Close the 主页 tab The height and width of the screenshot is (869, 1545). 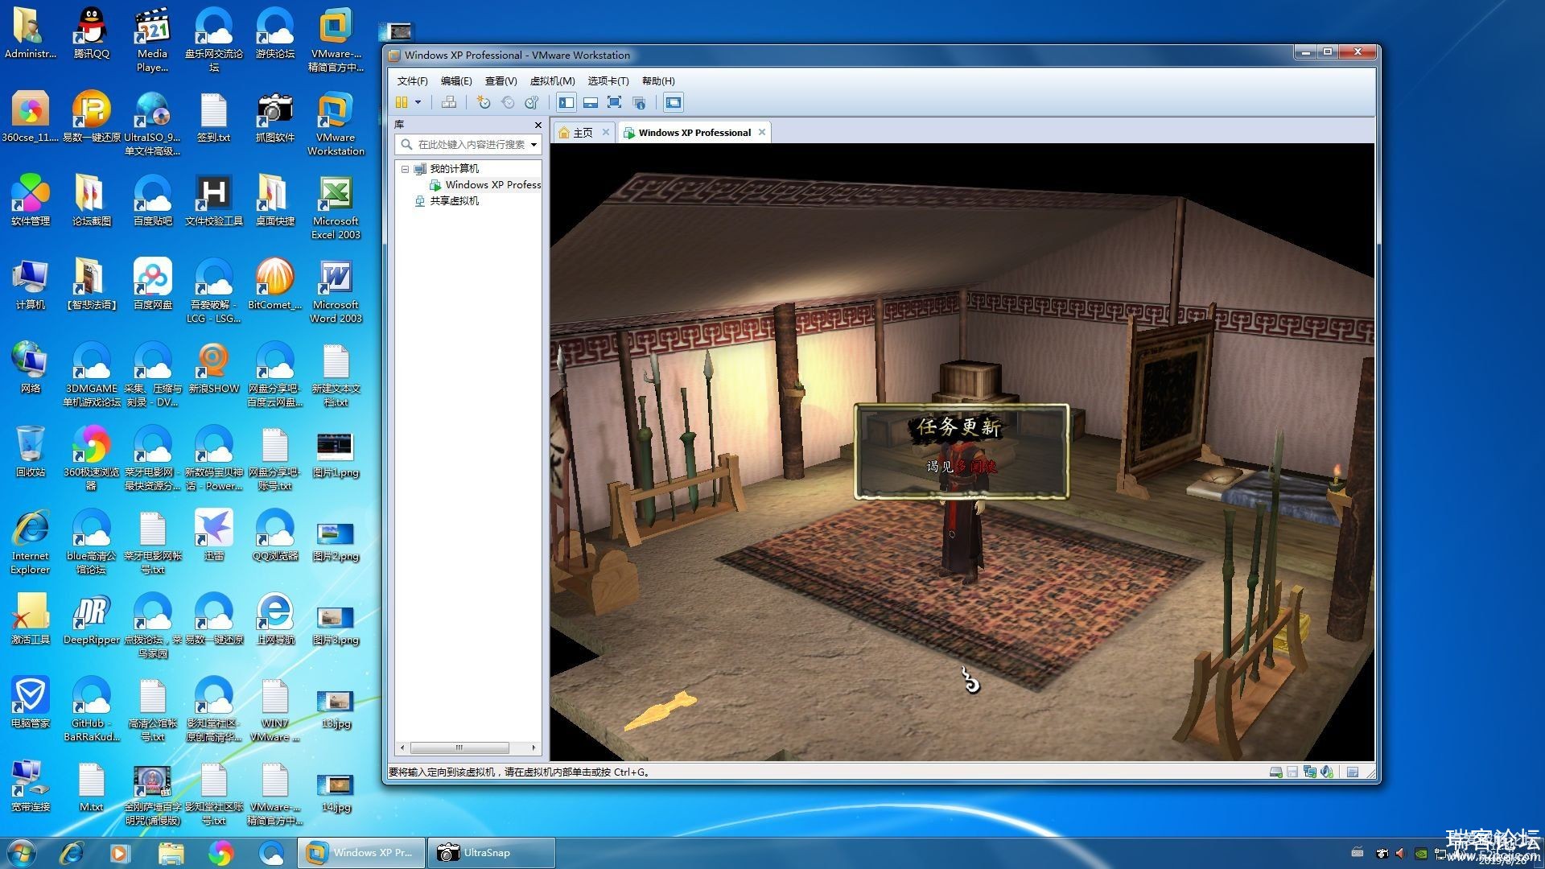[x=606, y=132]
